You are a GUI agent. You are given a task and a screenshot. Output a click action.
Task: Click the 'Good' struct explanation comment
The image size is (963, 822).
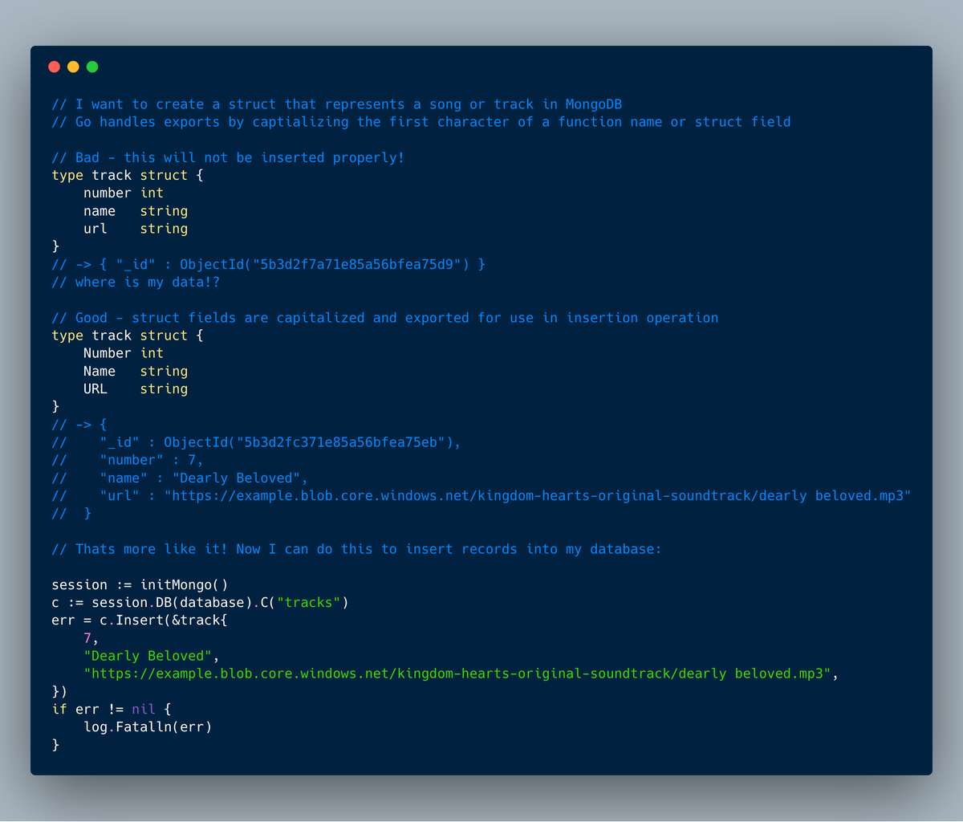[385, 317]
